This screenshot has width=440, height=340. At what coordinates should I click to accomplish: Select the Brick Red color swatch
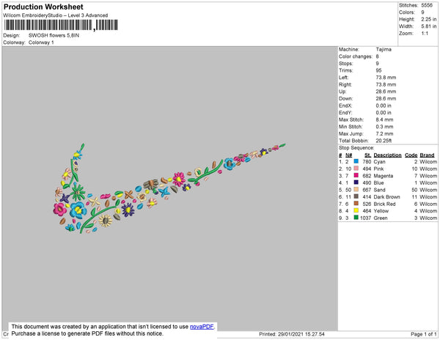[x=356, y=204]
